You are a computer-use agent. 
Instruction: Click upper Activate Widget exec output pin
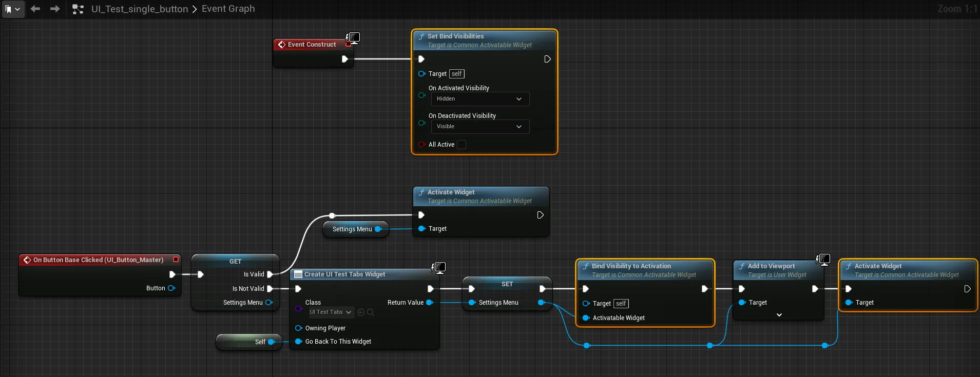click(x=540, y=215)
